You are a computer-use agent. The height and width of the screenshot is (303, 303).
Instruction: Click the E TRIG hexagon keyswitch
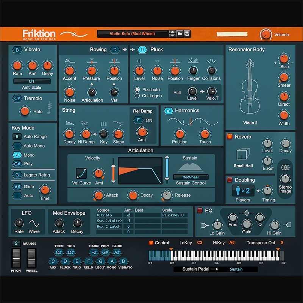coord(77,261)
